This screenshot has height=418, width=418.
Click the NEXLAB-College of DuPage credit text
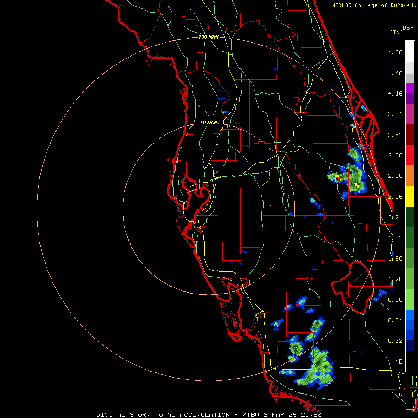tap(374, 5)
